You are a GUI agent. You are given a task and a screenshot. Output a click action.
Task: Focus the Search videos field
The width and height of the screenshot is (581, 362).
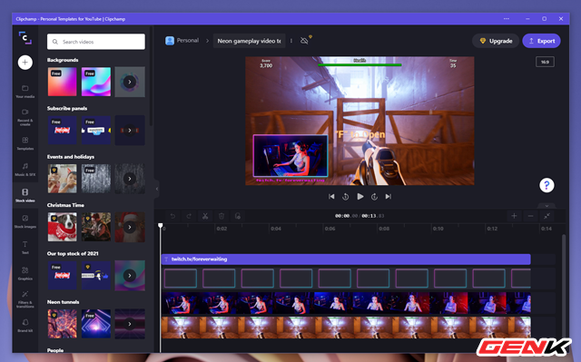pos(96,42)
